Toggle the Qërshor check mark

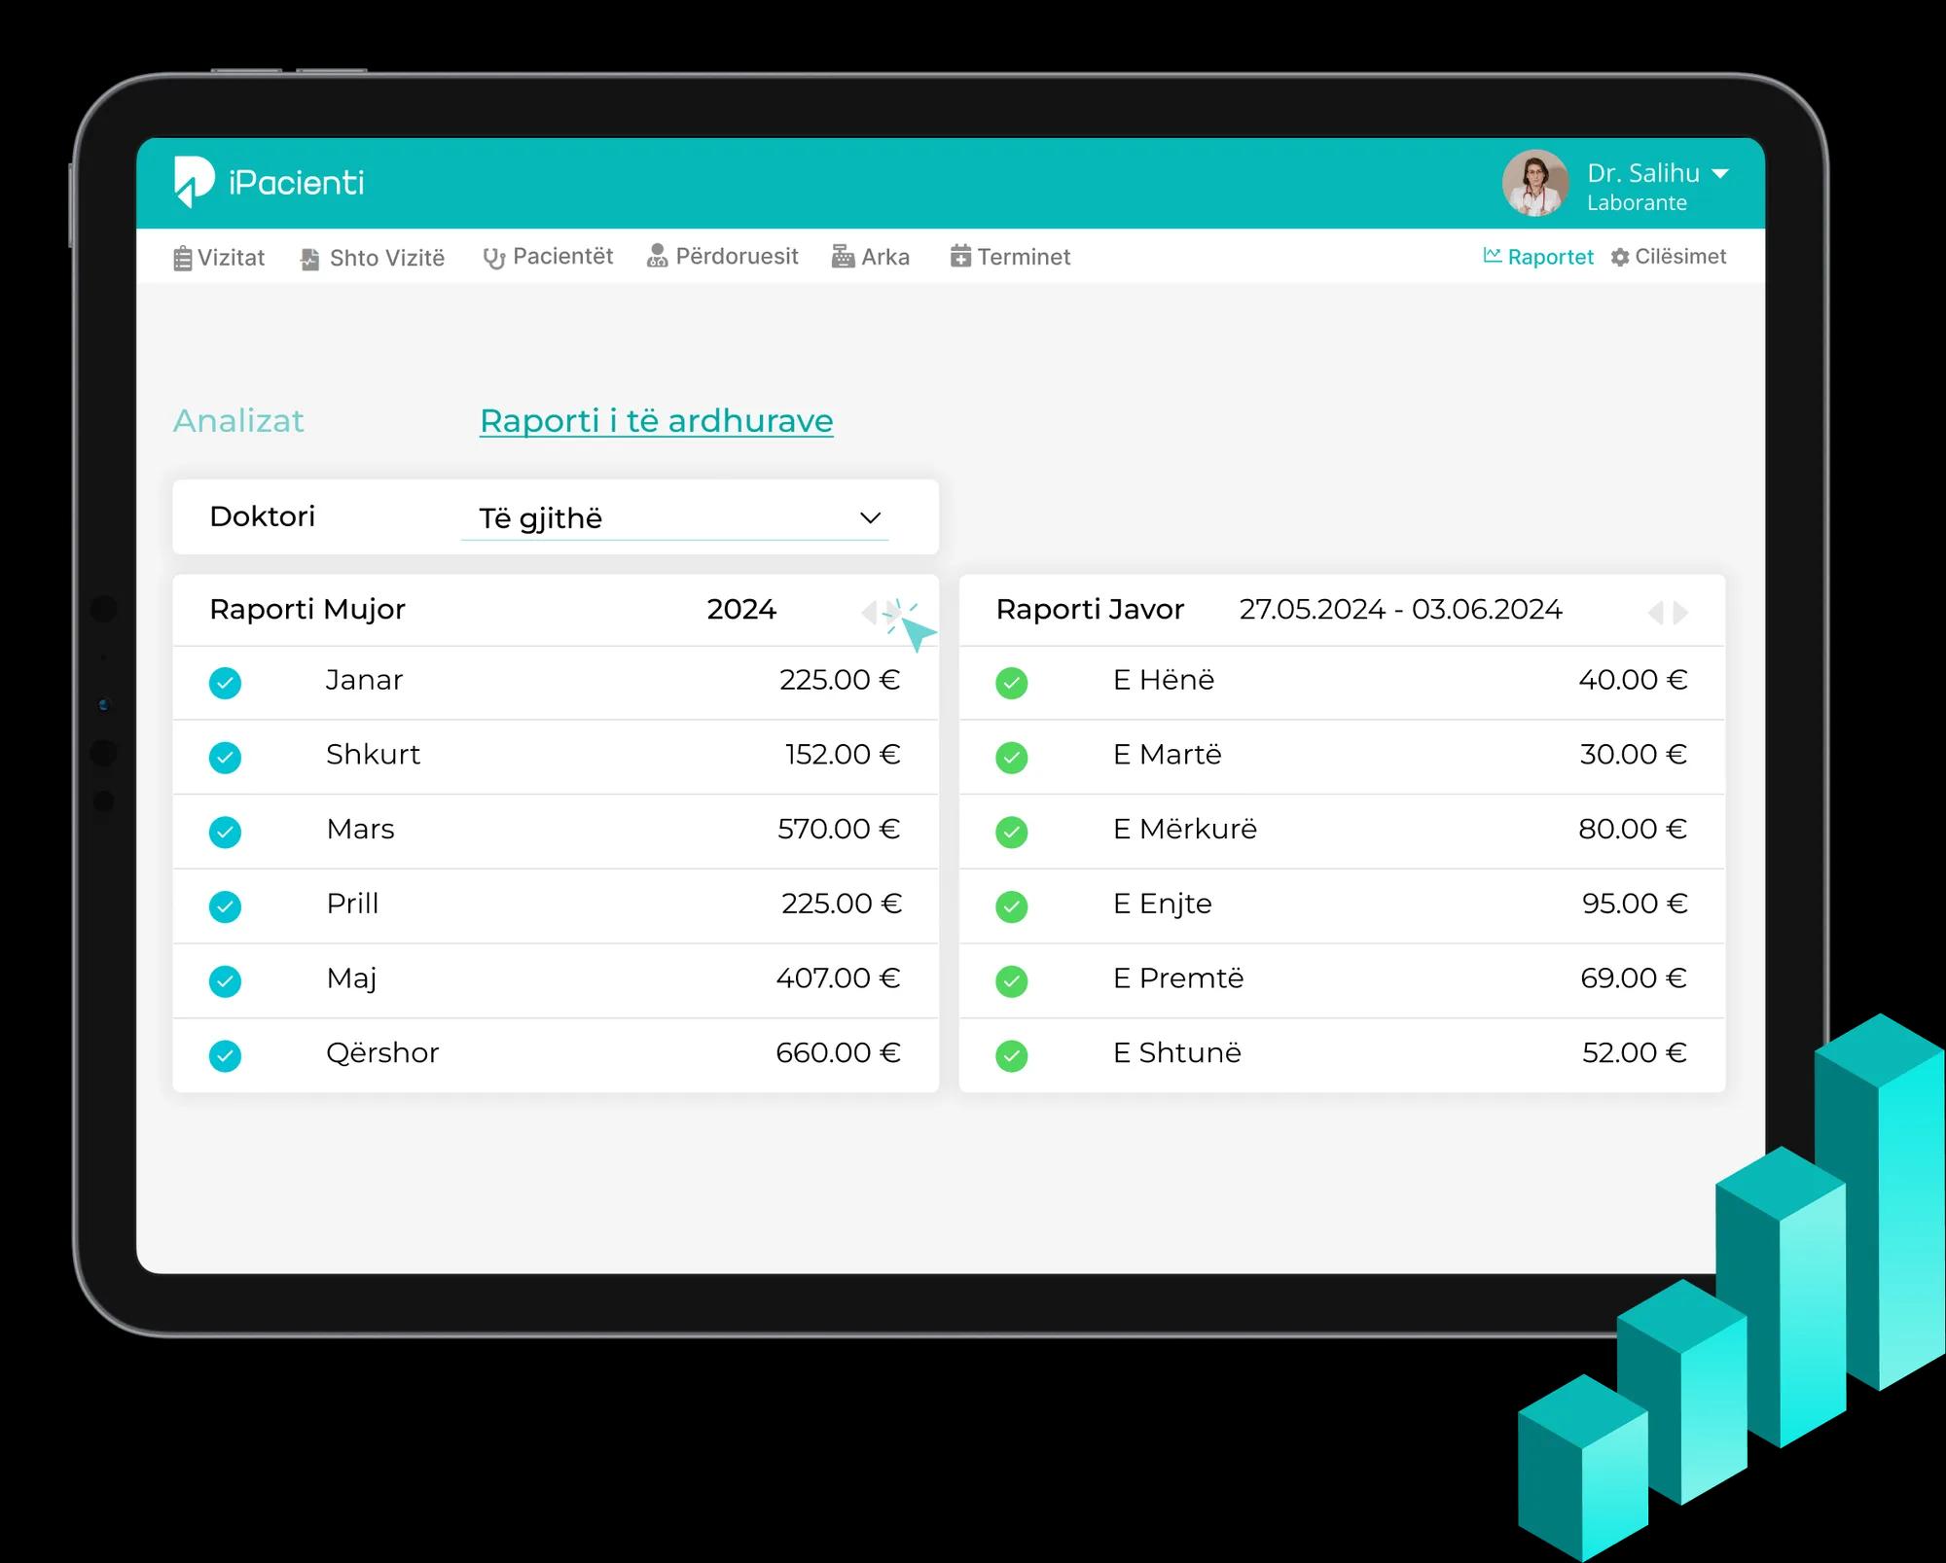pyautogui.click(x=225, y=1055)
